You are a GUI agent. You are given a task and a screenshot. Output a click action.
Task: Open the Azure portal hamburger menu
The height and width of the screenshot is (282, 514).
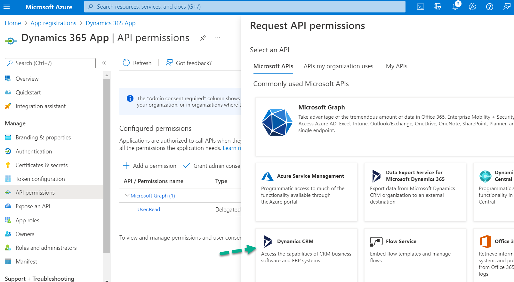pyautogui.click(x=7, y=7)
